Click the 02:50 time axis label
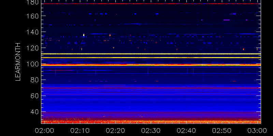Screen dimensions: 273x136 tap(222, 131)
